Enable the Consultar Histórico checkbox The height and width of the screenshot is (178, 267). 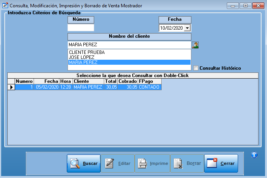(x=196, y=68)
